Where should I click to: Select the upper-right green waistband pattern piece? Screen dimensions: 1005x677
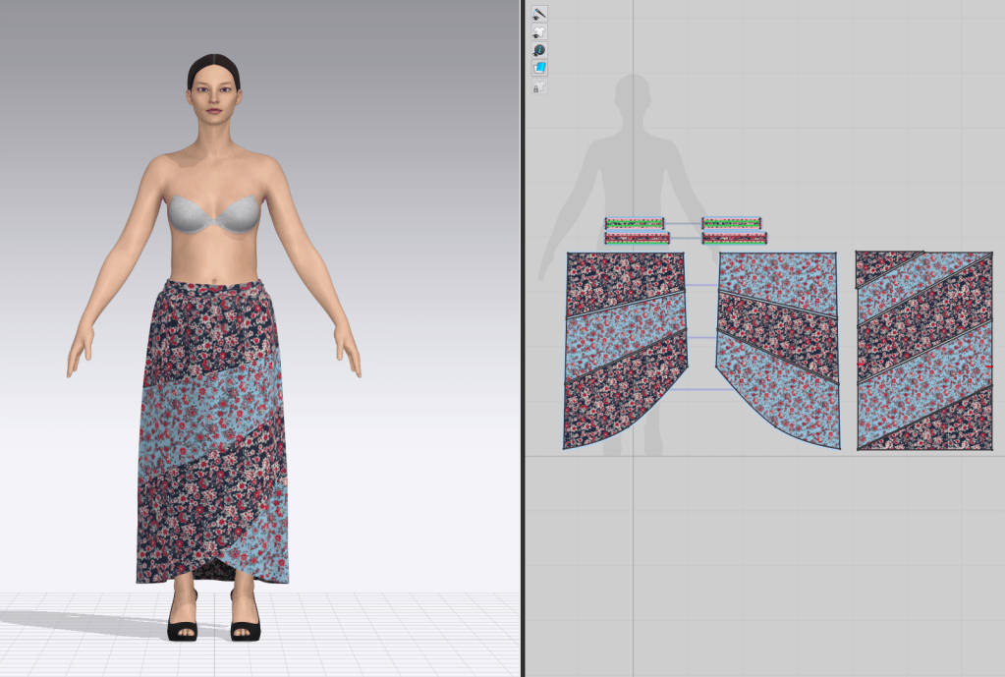click(x=731, y=223)
